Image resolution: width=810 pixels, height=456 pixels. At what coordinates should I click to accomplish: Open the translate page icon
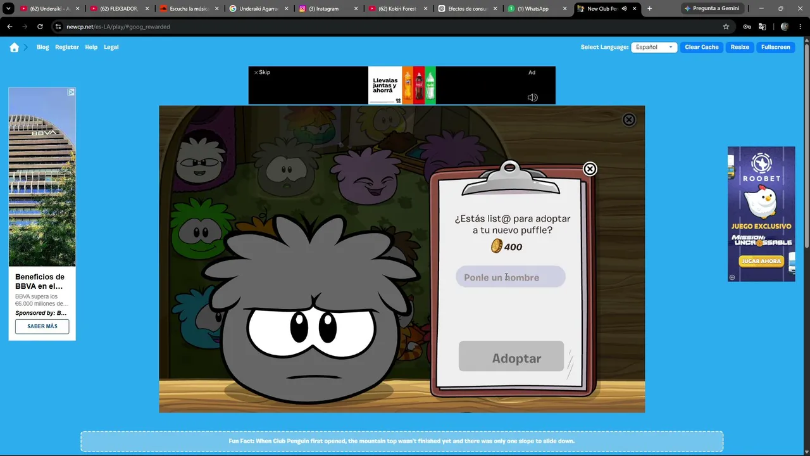point(762,27)
